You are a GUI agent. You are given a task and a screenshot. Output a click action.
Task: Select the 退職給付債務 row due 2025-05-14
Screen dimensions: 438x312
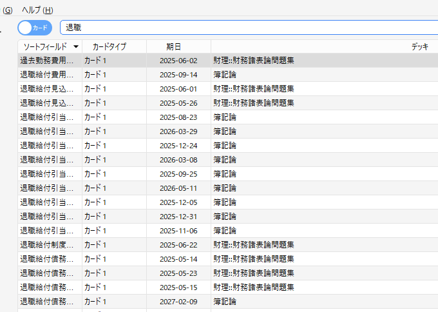click(x=46, y=259)
